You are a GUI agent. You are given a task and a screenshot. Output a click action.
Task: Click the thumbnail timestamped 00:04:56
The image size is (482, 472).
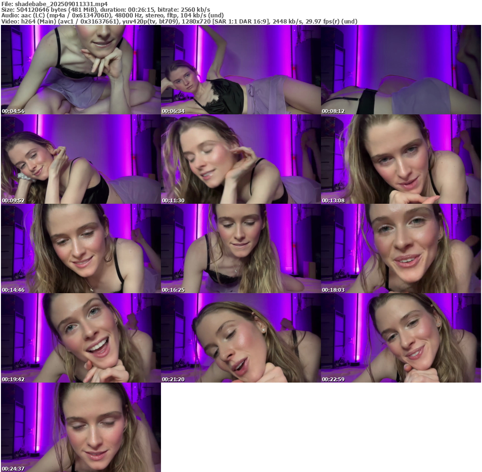coord(80,70)
